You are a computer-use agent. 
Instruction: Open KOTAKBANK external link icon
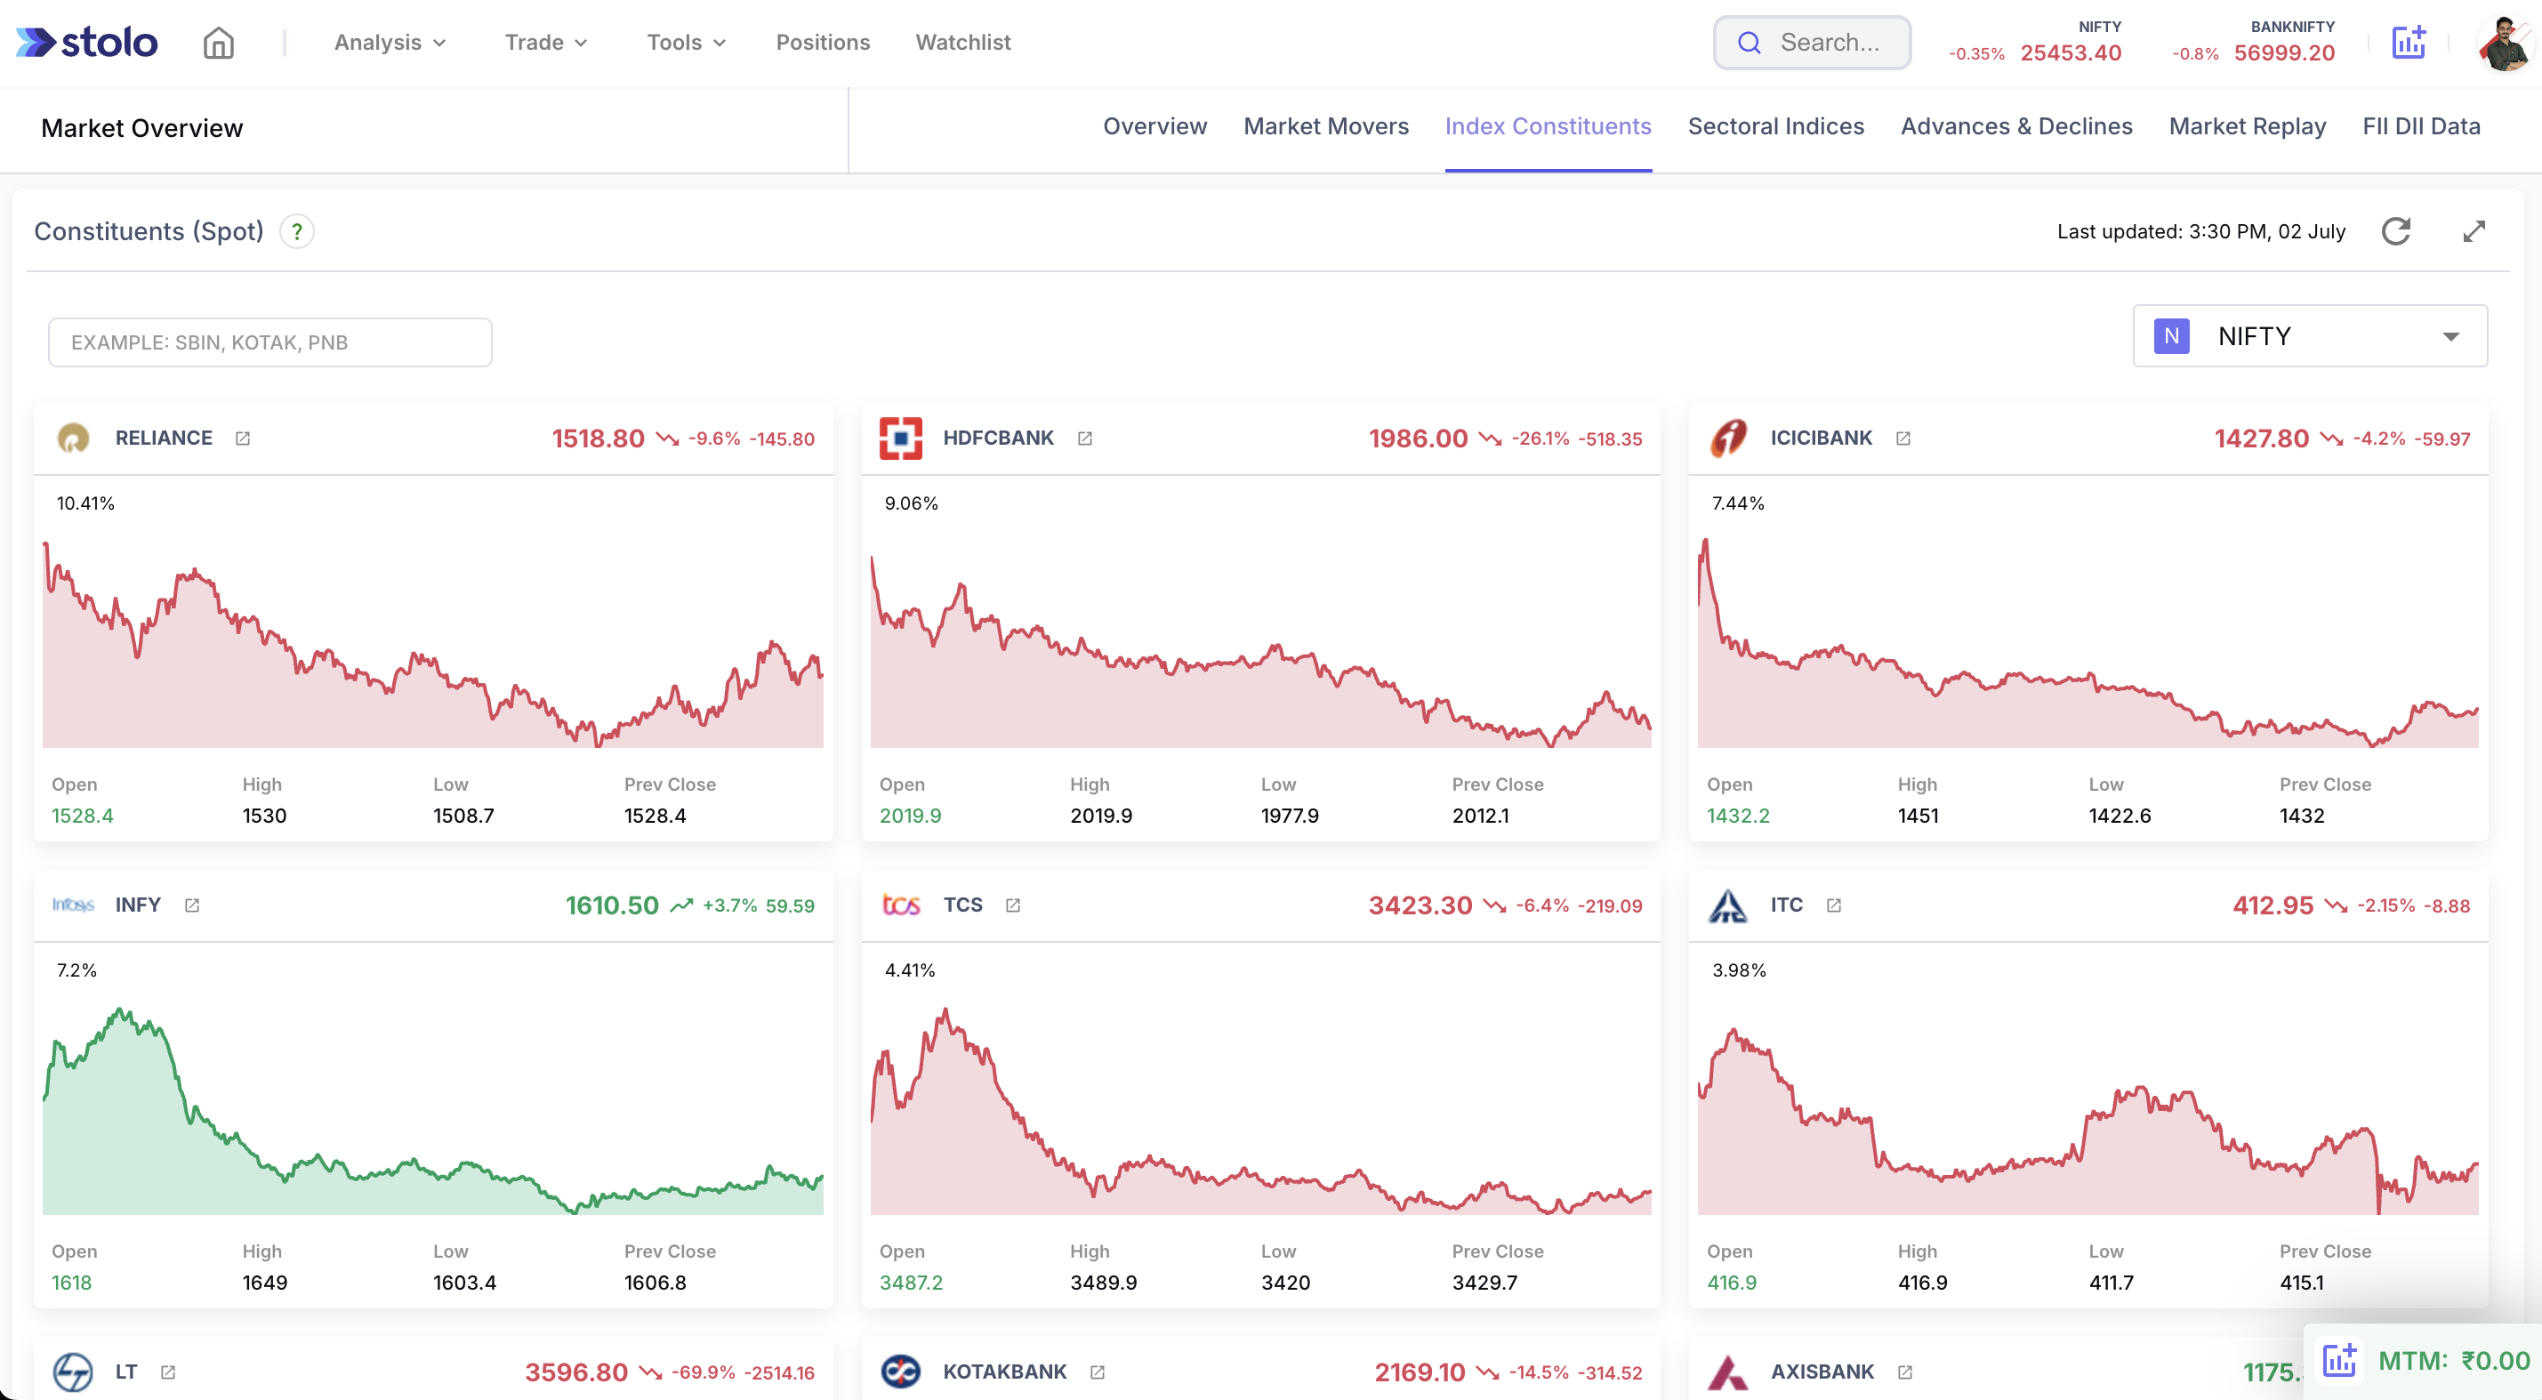point(1098,1372)
